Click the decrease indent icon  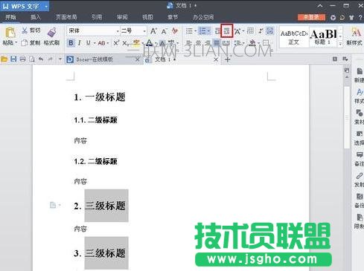217,31
